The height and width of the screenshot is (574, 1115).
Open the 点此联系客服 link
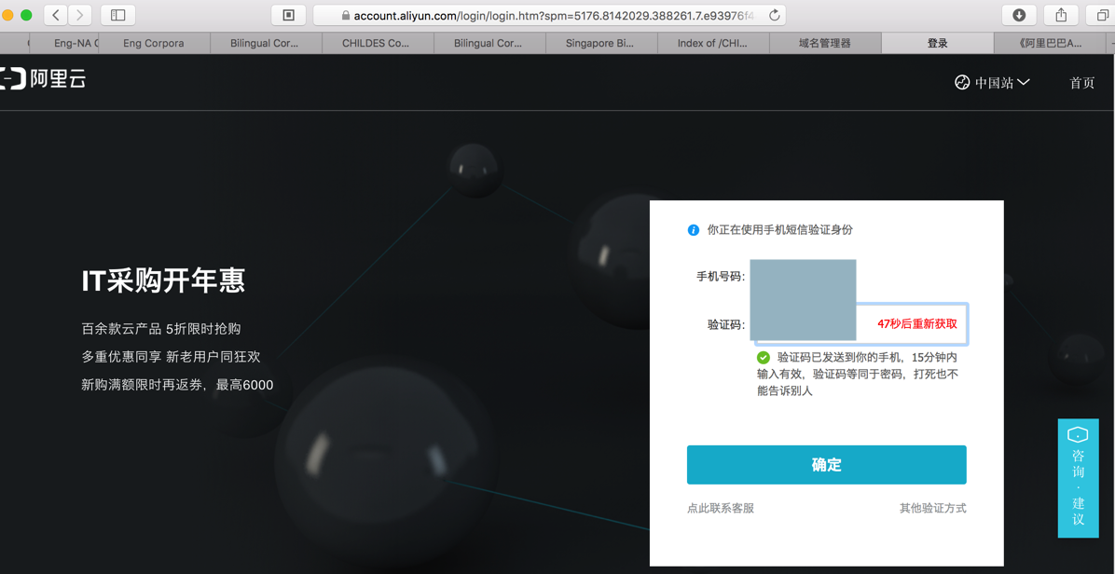click(x=721, y=508)
